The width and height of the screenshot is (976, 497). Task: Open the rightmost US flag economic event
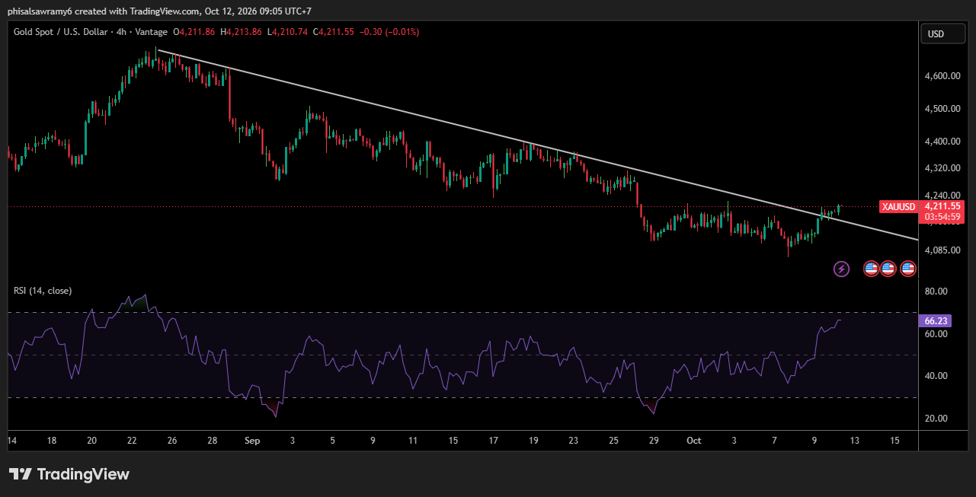907,269
